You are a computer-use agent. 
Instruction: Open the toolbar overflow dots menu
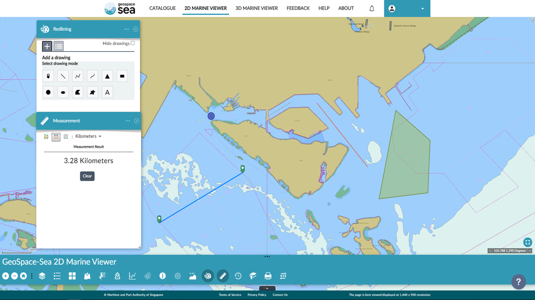(x=32, y=276)
